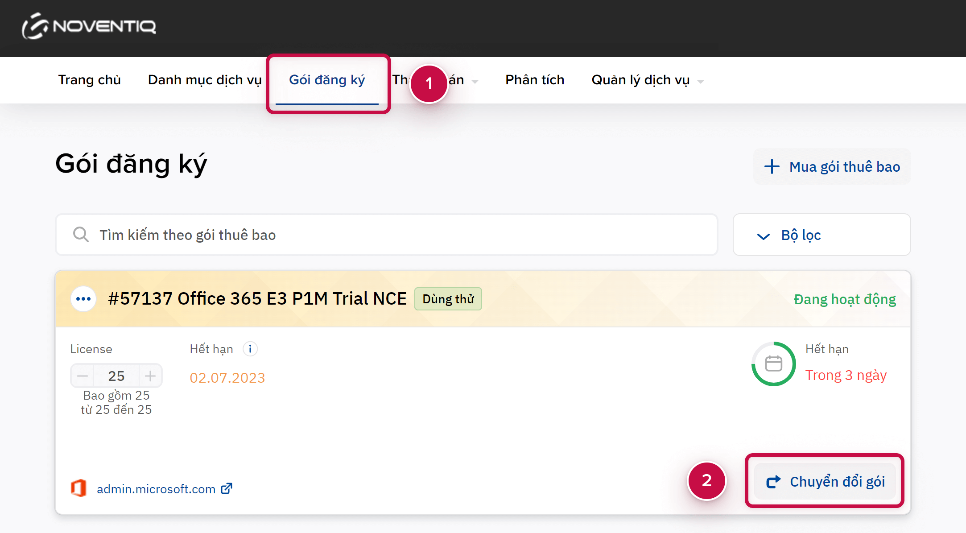Click the Noventiq logo
The width and height of the screenshot is (966, 533).
(x=89, y=26)
